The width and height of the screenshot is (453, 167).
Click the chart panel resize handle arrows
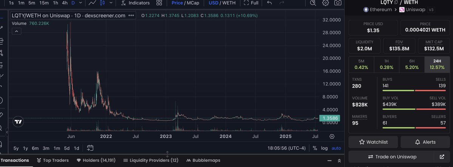point(167,154)
